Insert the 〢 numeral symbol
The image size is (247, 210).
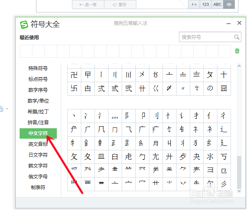115,75
